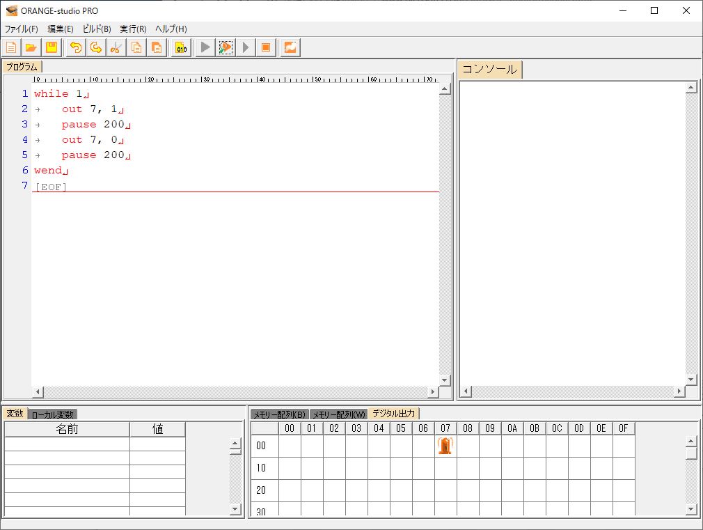This screenshot has height=530, width=703.
Task: Open the 実行(R) menu
Action: (x=133, y=29)
